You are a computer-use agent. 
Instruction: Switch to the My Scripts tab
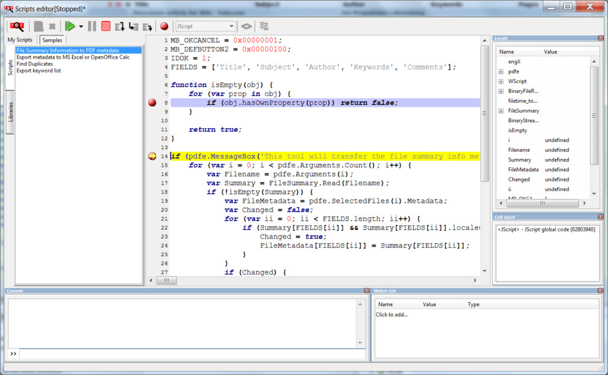point(20,40)
